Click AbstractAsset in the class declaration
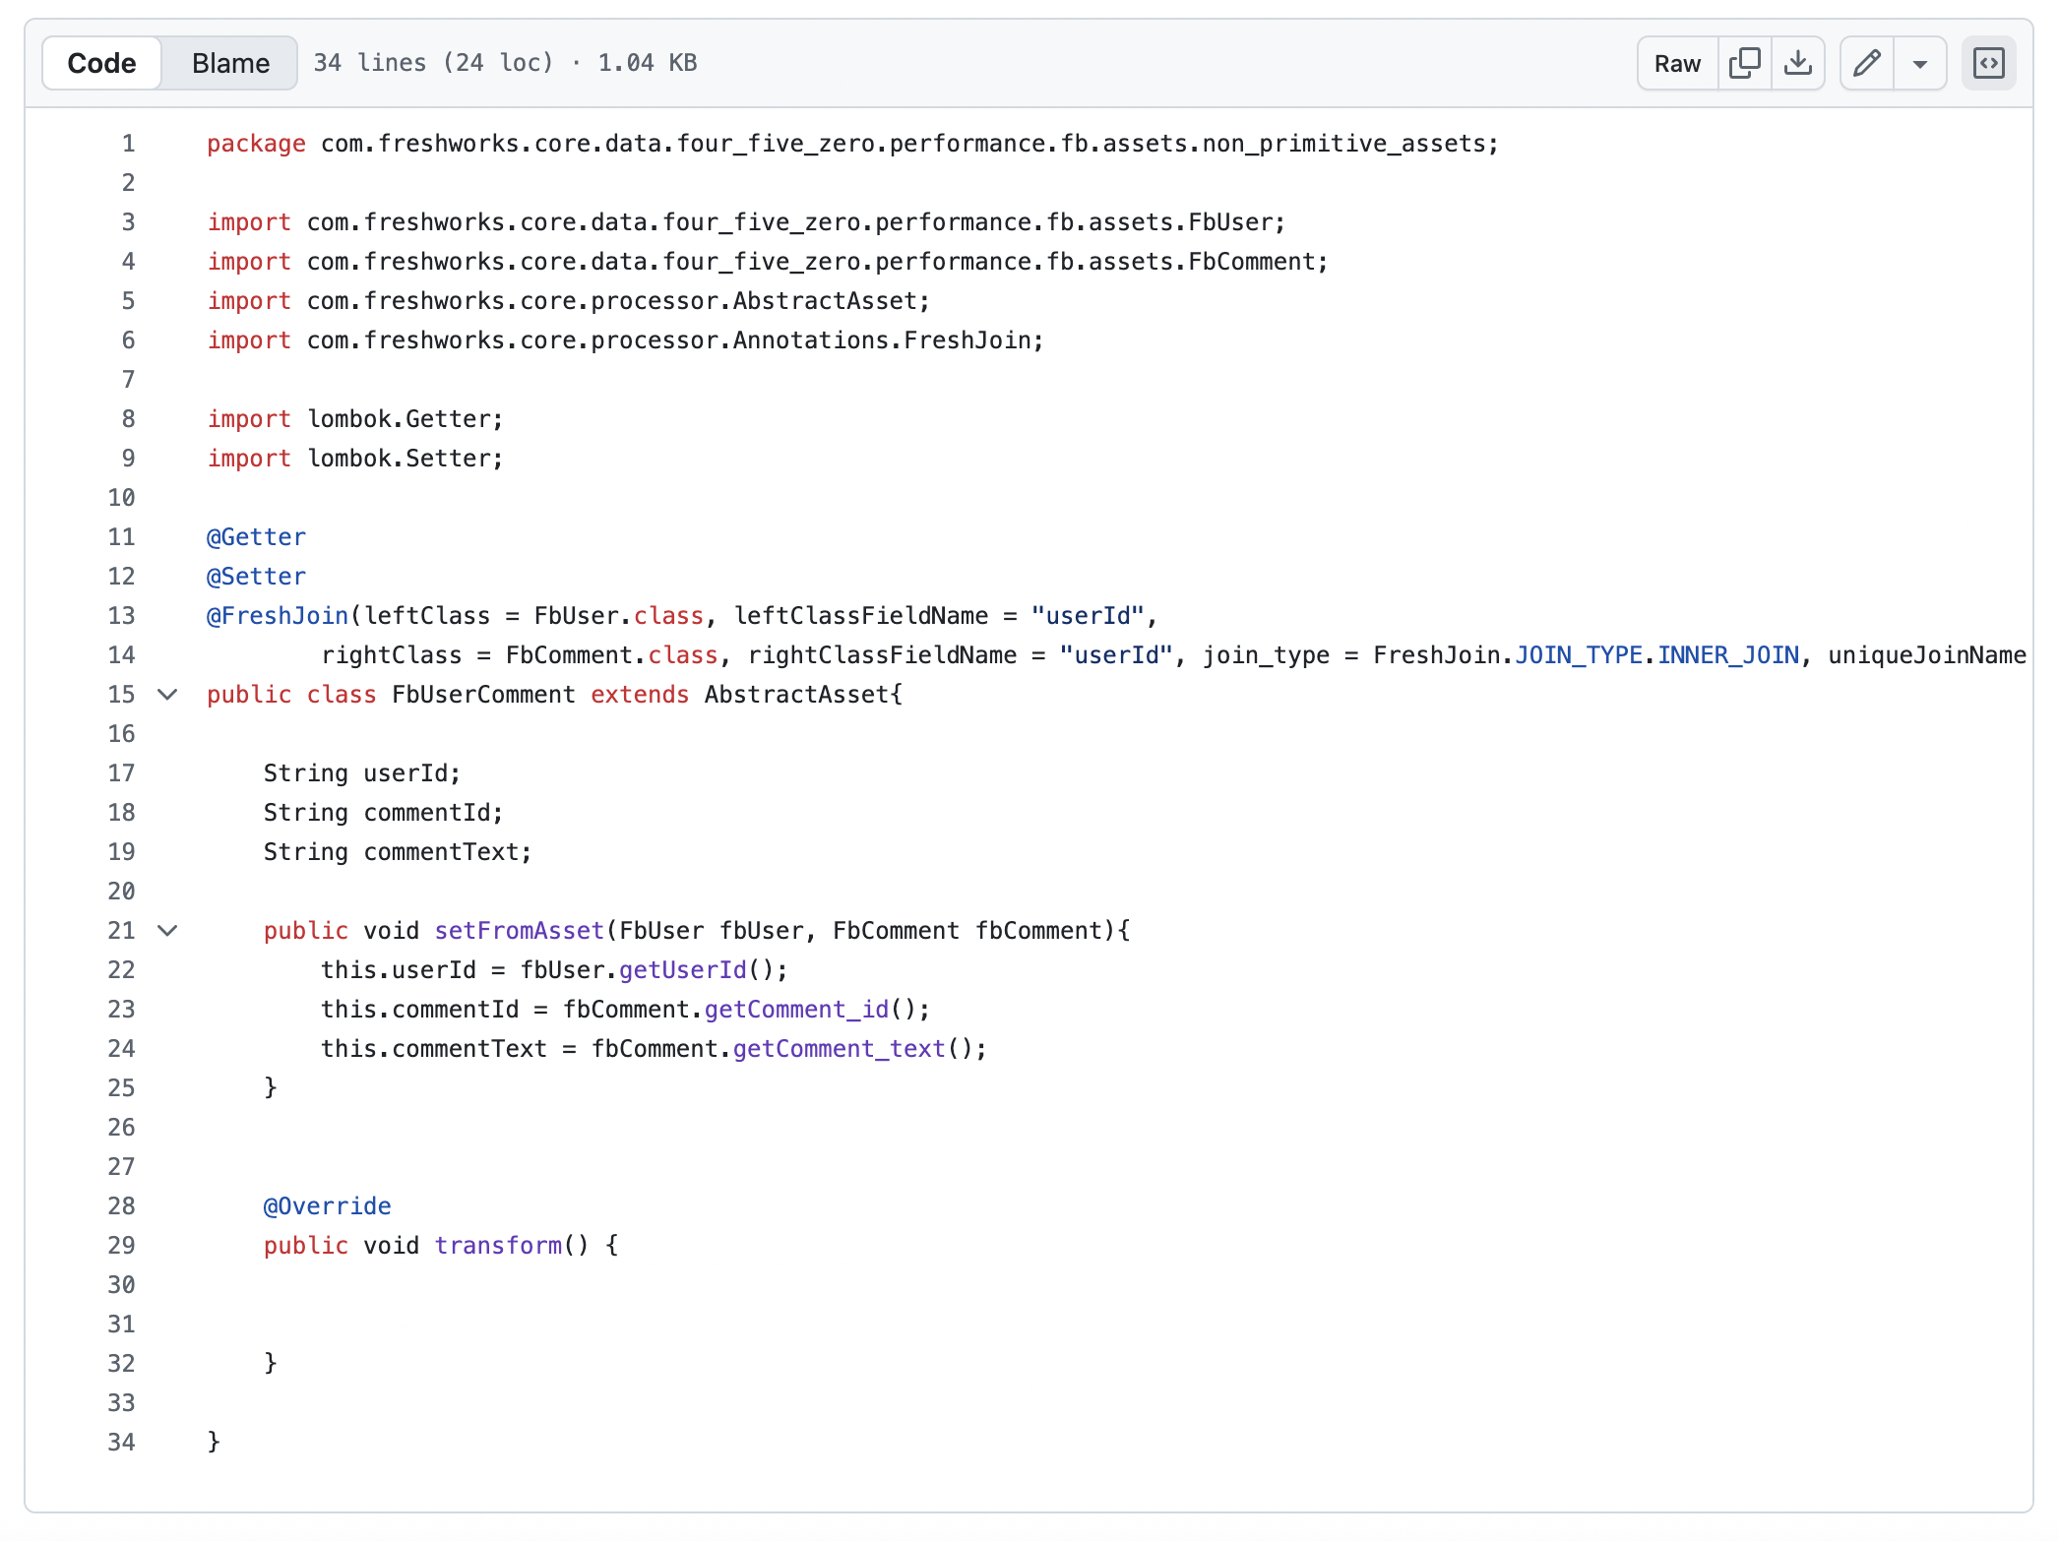The height and width of the screenshot is (1541, 2059). [797, 695]
